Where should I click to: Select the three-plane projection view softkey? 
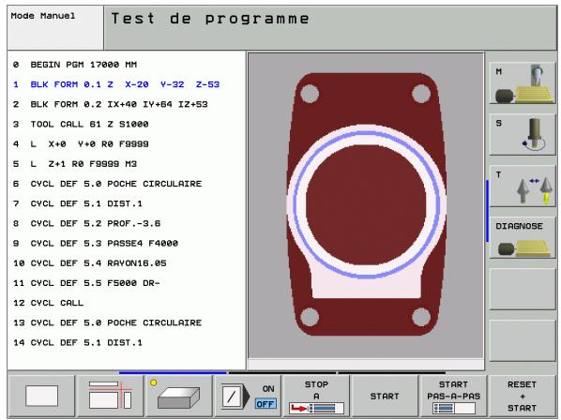(110, 396)
